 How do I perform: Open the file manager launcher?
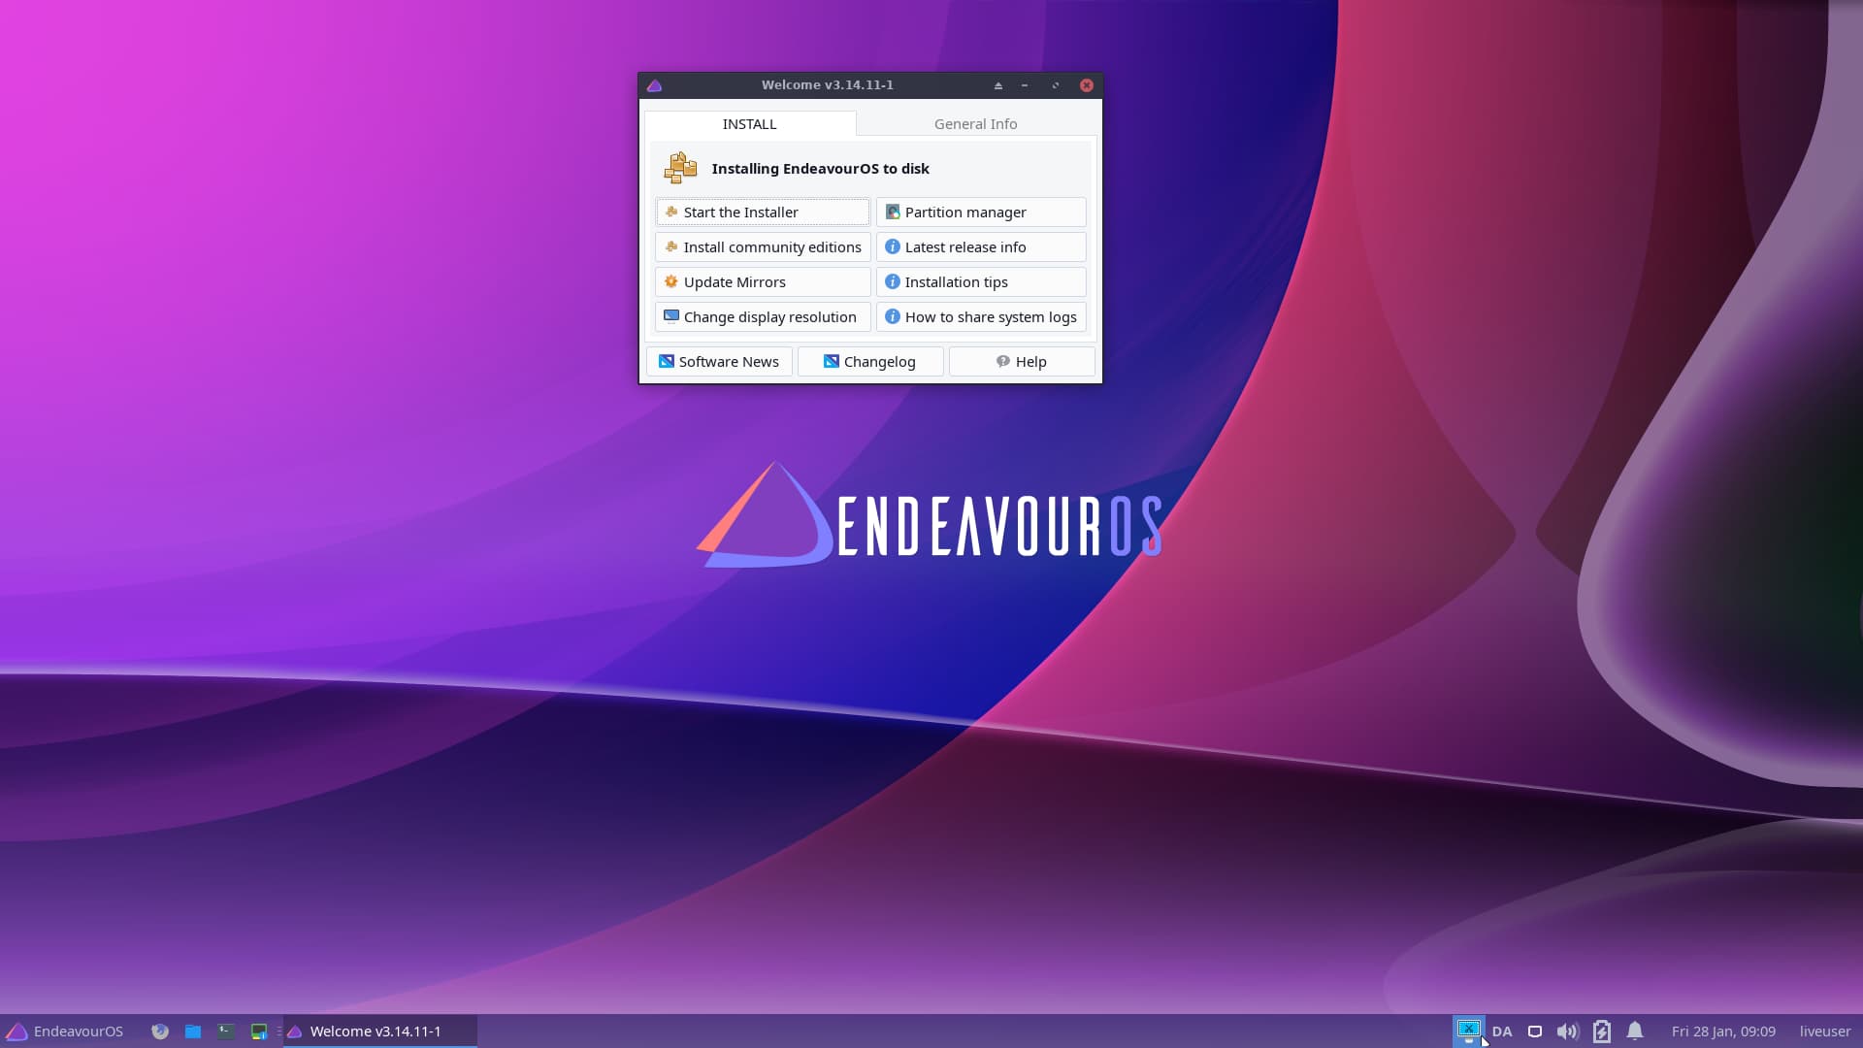[193, 1032]
